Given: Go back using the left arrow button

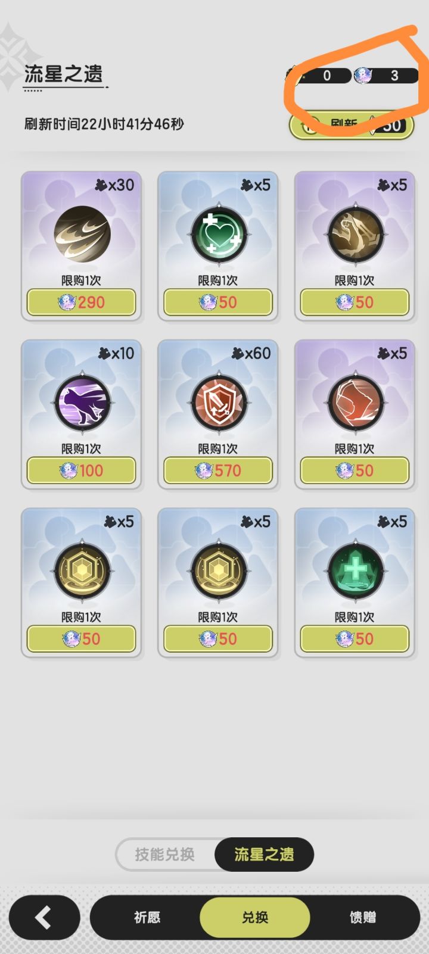Looking at the screenshot, I should 44,917.
